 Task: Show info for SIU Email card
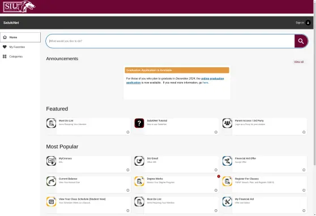216,170
